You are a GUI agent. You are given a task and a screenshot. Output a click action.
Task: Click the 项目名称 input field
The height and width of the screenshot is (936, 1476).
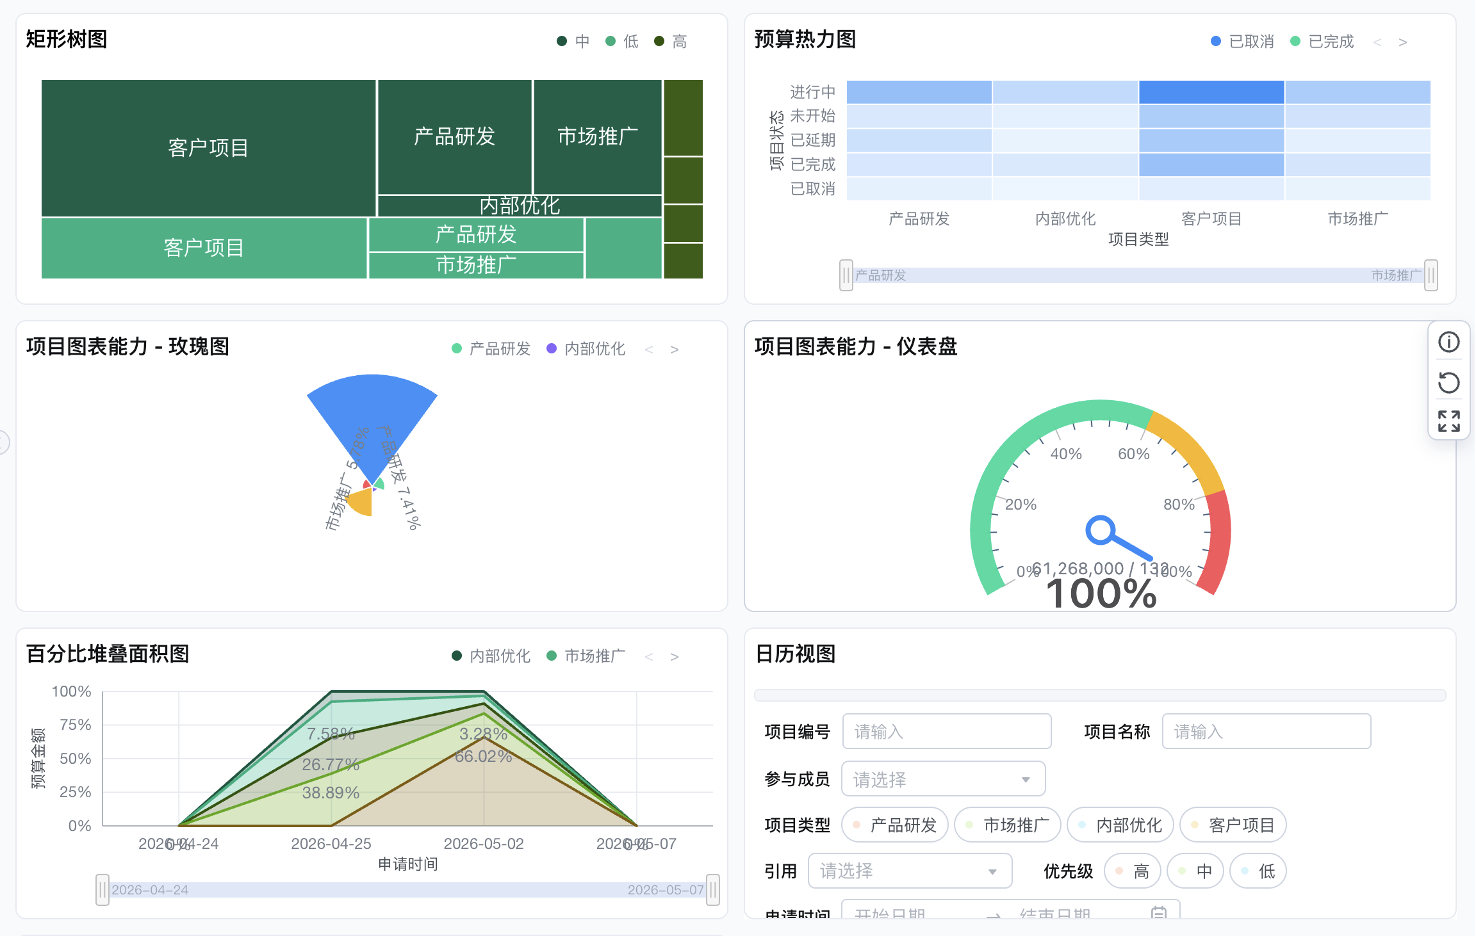1267,731
